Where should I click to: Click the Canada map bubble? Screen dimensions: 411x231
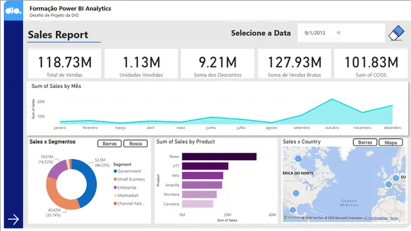(298, 158)
